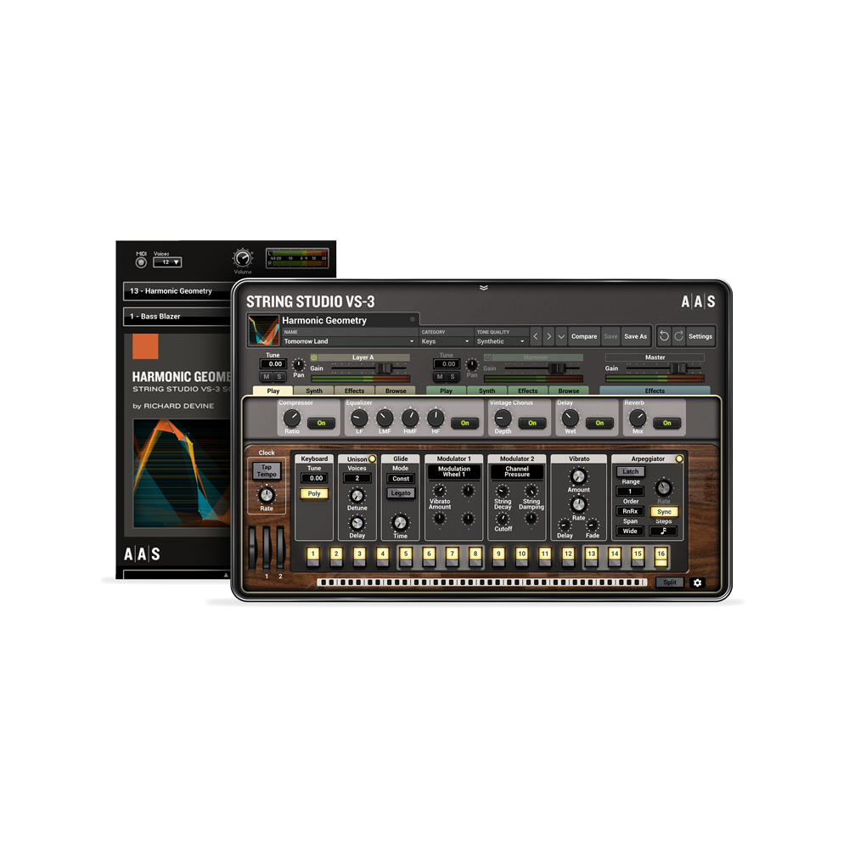The width and height of the screenshot is (849, 849).
Task: Click the Glide Time knob
Action: 400,522
